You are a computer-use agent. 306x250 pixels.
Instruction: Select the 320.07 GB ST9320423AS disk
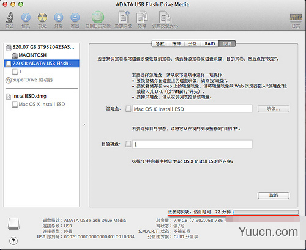coord(42,47)
